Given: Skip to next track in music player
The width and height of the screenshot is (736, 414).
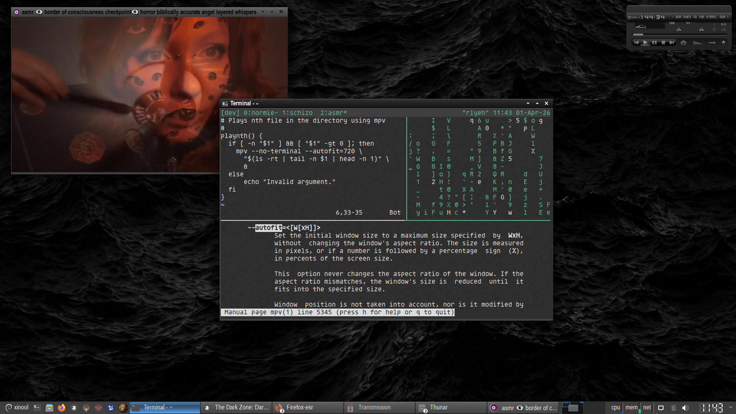Looking at the screenshot, I should (672, 43).
